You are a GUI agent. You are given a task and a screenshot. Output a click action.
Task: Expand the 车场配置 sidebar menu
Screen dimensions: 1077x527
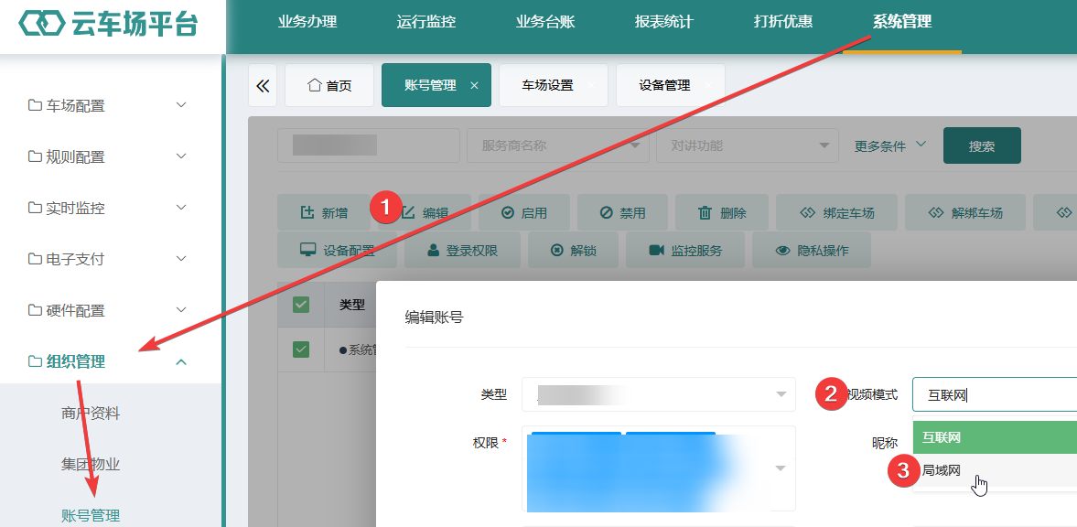[x=110, y=105]
